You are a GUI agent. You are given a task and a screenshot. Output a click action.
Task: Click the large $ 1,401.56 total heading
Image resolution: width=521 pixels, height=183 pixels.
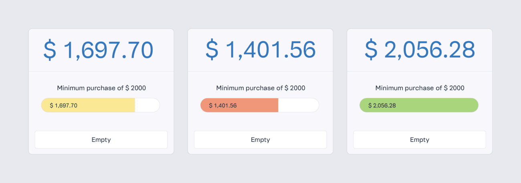[x=260, y=50]
